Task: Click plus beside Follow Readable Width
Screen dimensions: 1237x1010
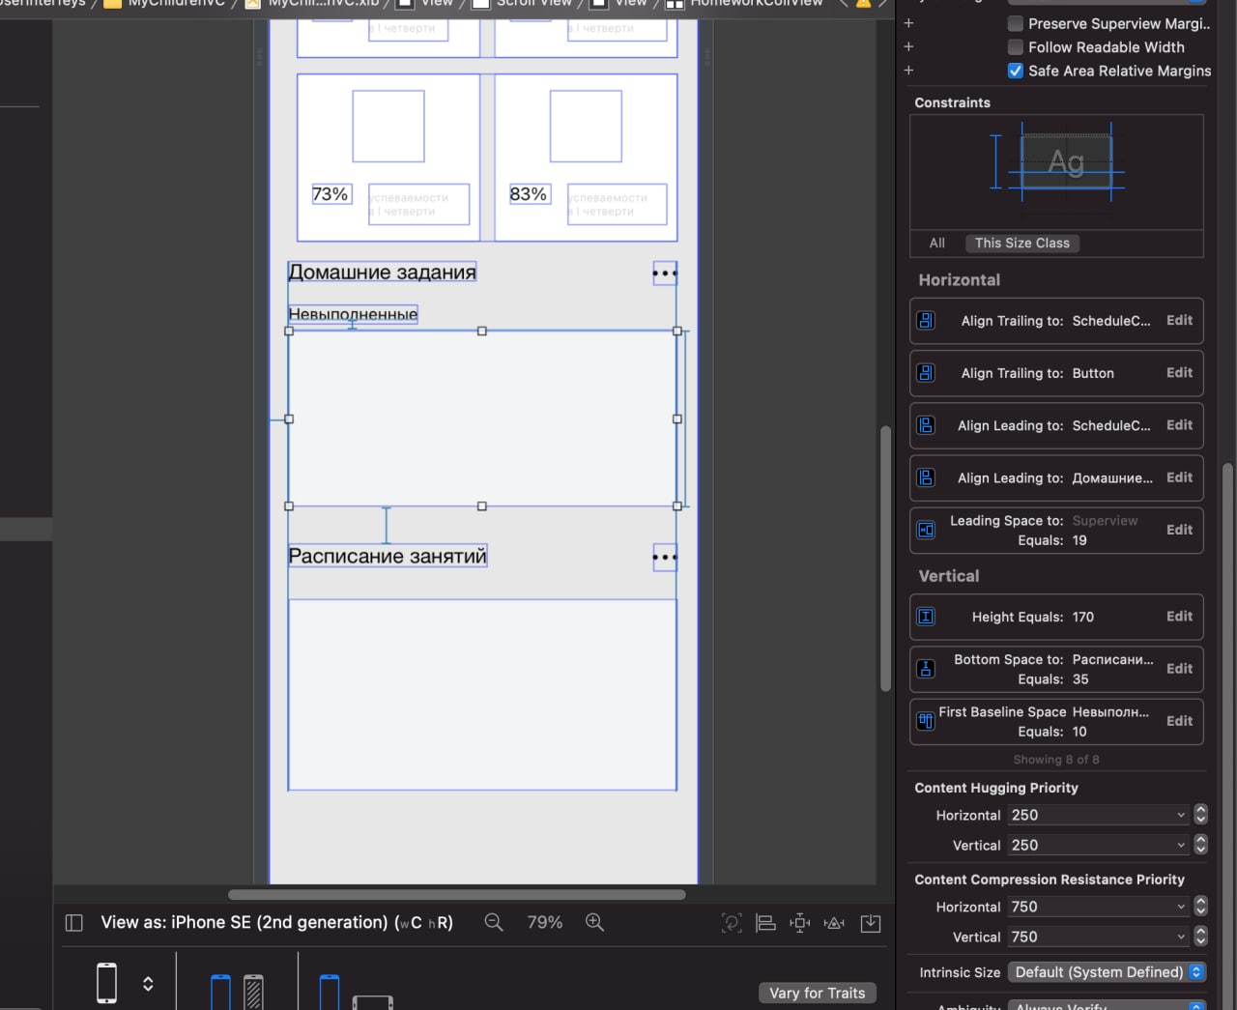Action: coord(908,46)
